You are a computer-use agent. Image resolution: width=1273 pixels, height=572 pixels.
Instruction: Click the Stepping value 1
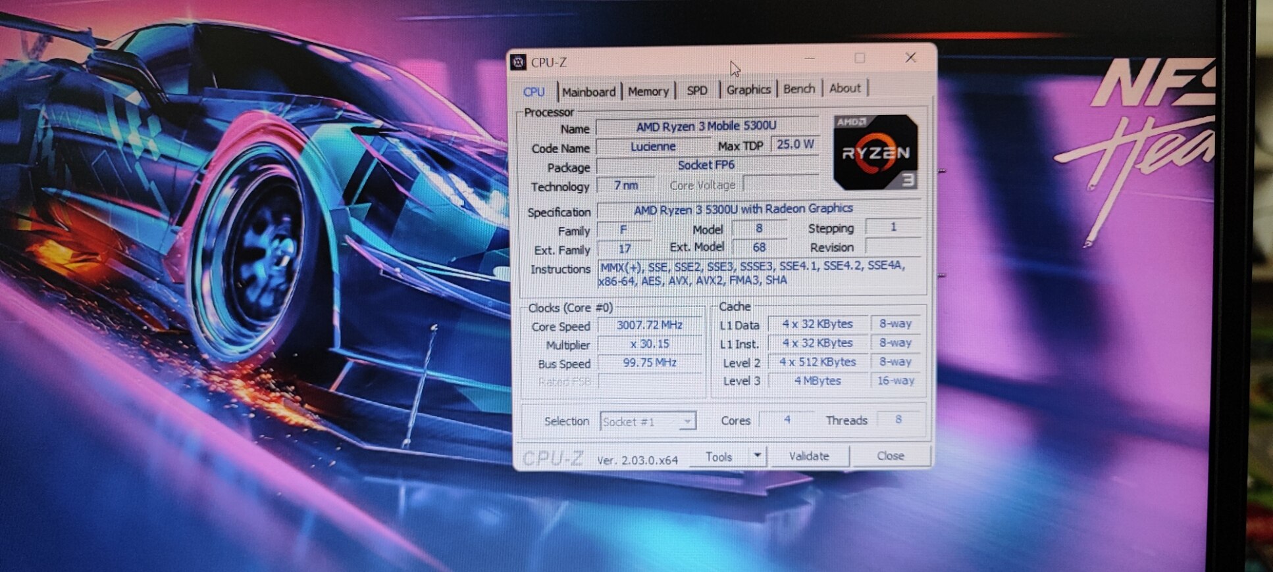pyautogui.click(x=893, y=227)
